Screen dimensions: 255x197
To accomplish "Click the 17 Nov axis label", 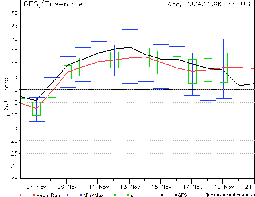I will point(193,187).
